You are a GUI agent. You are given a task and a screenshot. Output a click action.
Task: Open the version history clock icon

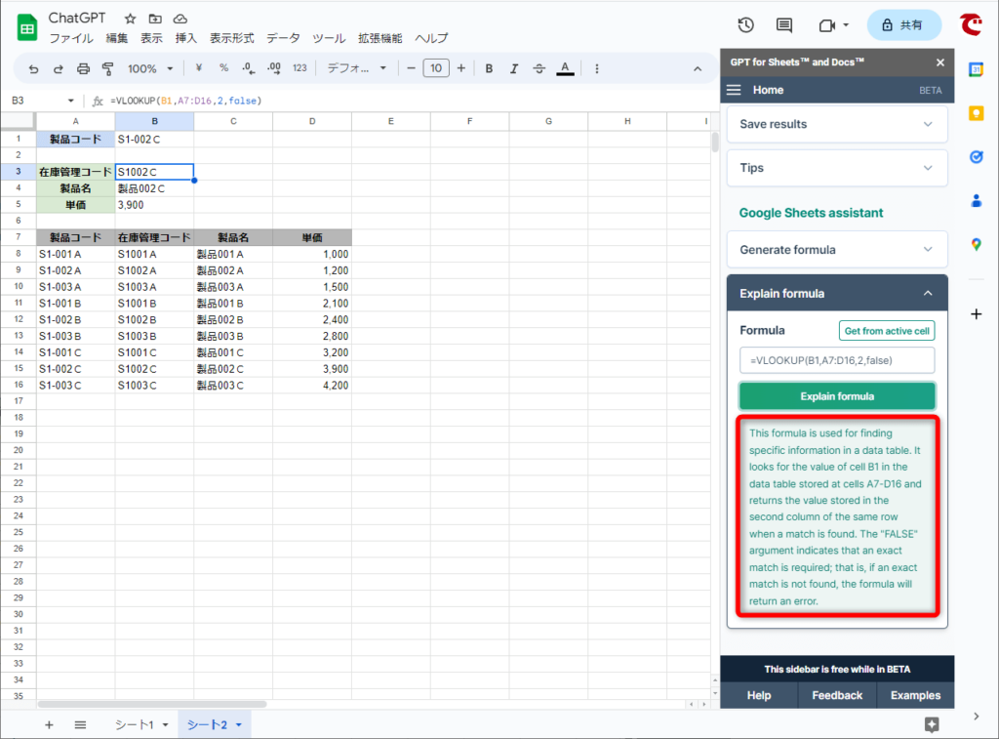click(746, 24)
